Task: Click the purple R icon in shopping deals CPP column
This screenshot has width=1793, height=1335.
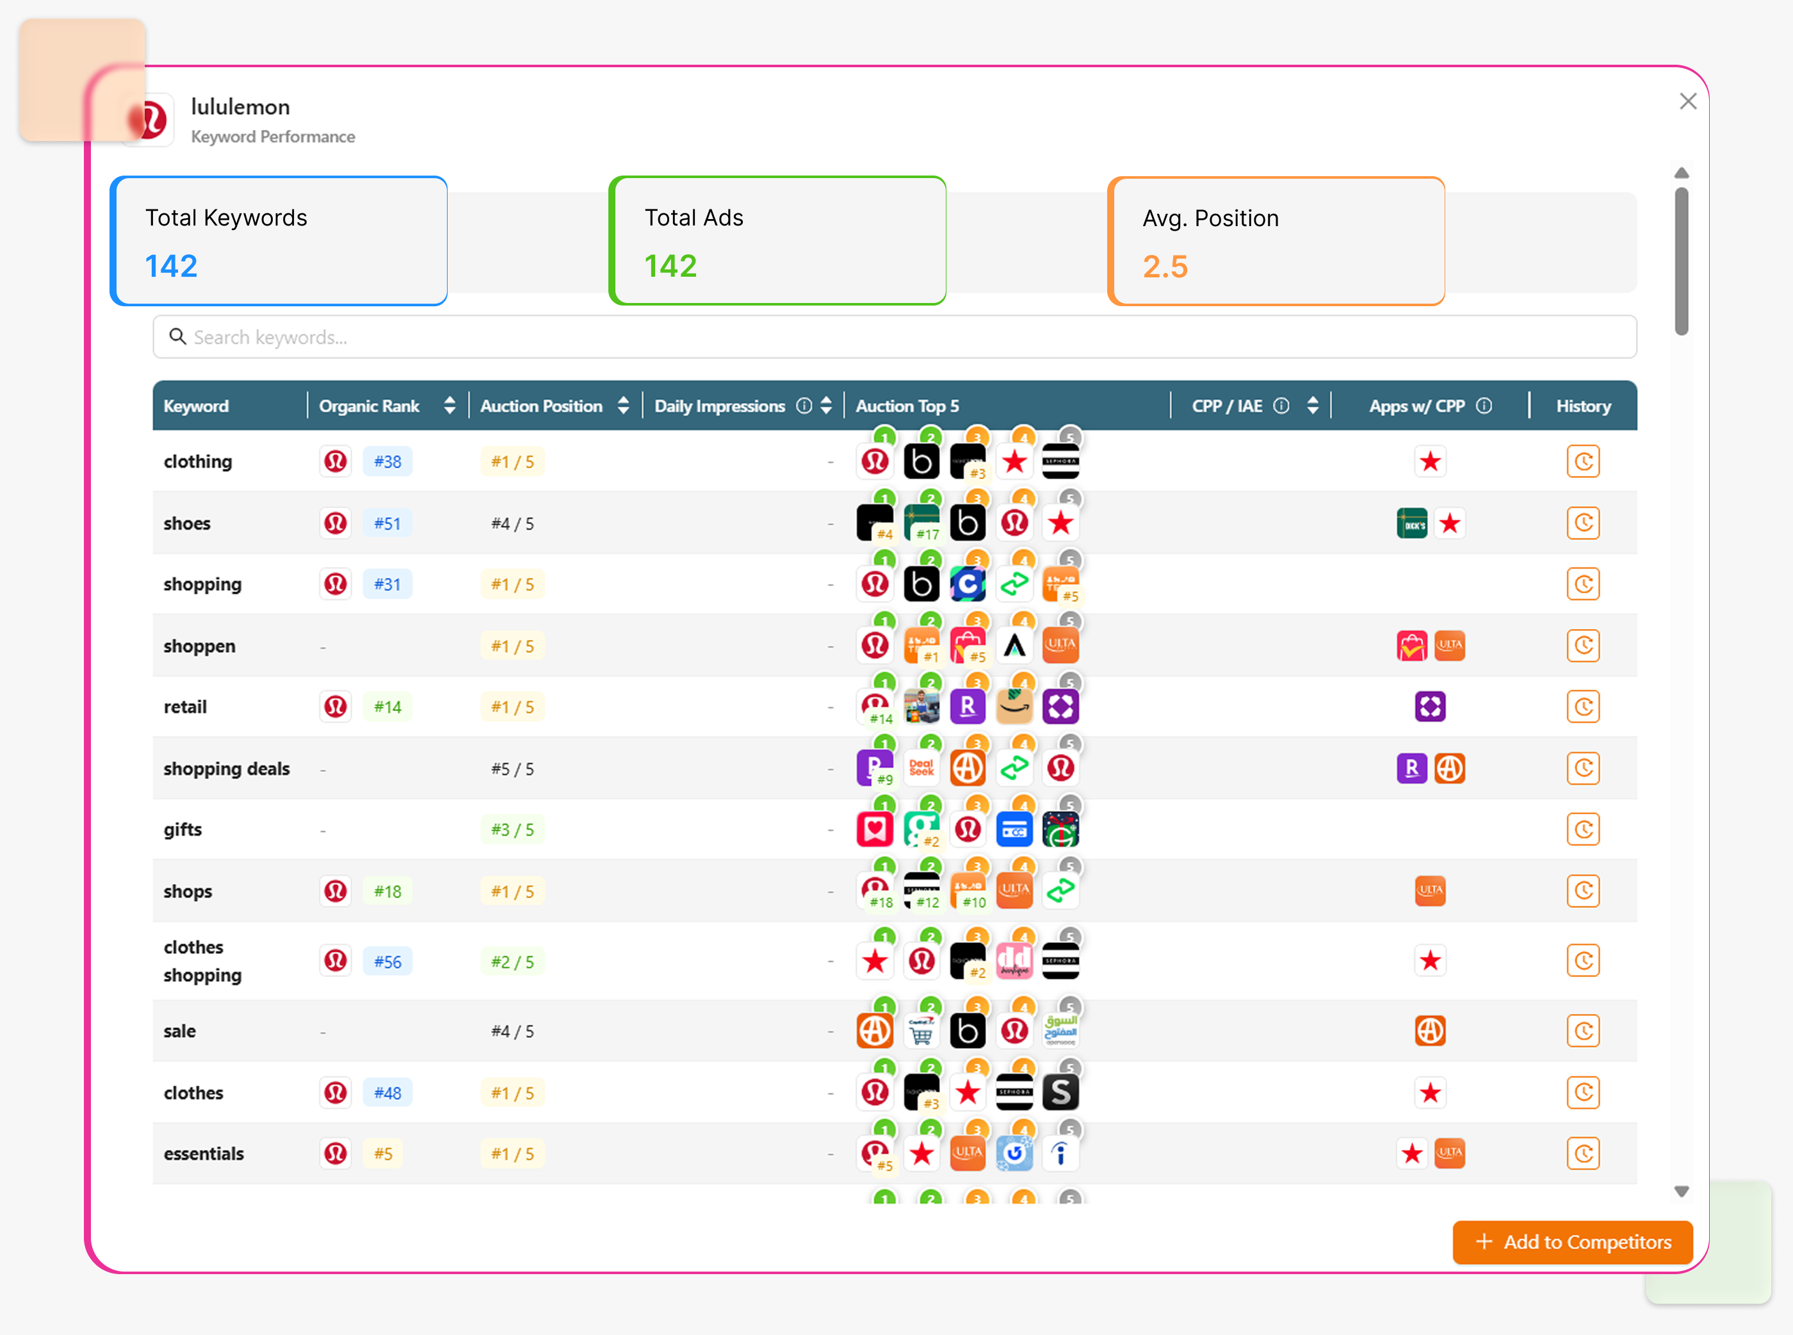Action: pyautogui.click(x=1412, y=769)
